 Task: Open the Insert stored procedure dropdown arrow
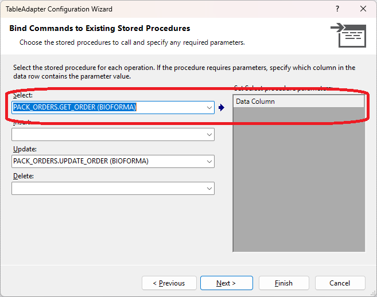(208, 134)
